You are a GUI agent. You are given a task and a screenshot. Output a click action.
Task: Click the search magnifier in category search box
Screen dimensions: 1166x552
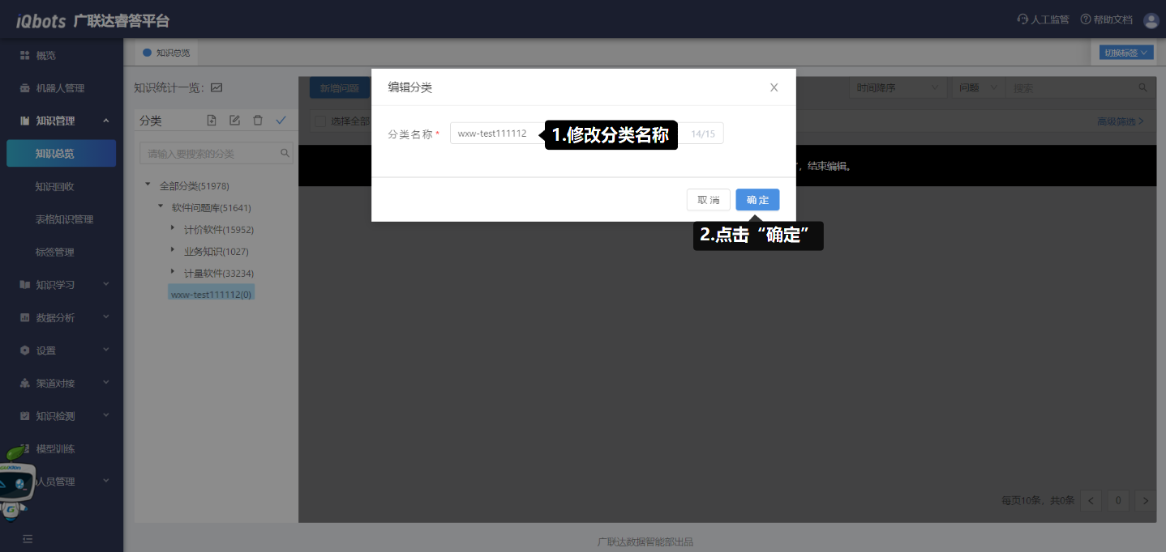click(285, 153)
